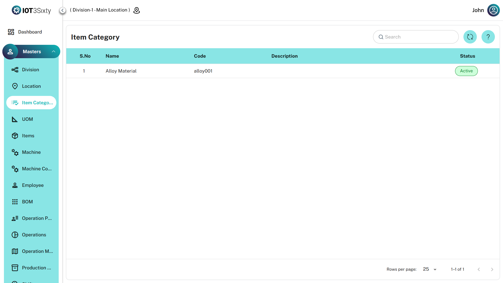The height and width of the screenshot is (283, 503).
Task: Click the BOM grid icon
Action: 15,202
